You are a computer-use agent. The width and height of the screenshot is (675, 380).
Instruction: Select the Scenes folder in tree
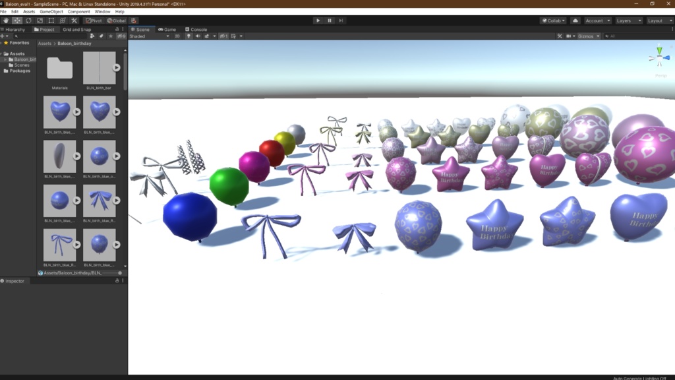click(19, 65)
